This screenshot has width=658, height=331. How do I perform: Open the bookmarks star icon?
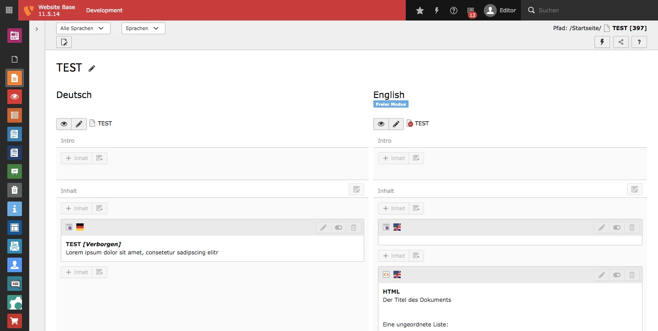420,10
